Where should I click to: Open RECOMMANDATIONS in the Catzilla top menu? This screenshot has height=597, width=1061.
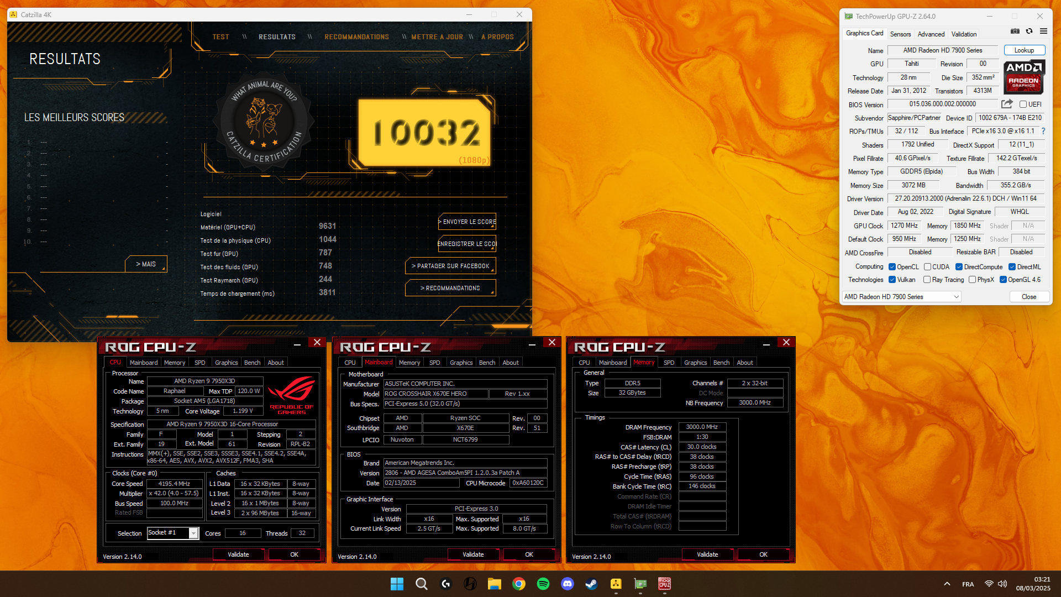click(356, 37)
